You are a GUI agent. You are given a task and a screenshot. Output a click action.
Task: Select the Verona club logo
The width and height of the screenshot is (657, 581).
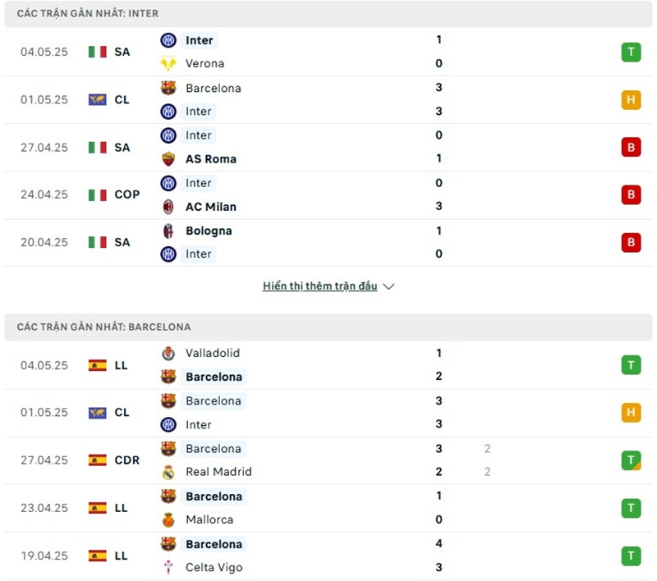pos(168,63)
